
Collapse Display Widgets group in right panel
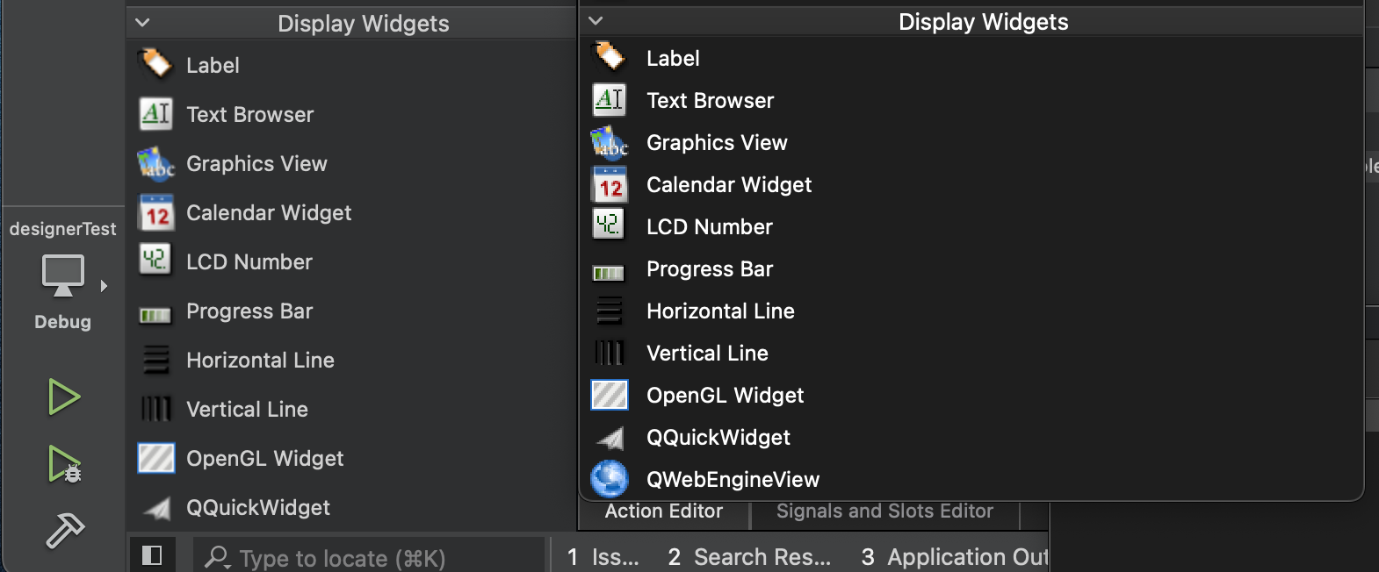596,21
